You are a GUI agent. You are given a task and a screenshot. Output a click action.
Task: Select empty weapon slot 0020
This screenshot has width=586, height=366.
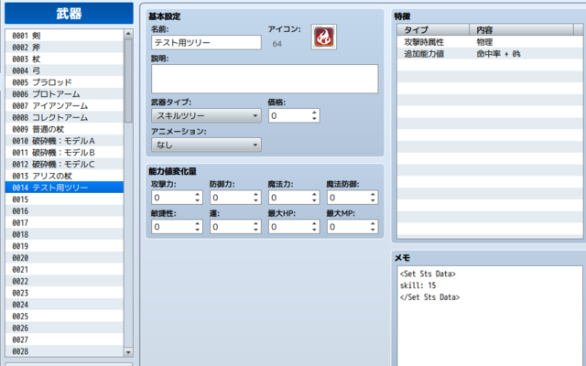[x=64, y=258]
